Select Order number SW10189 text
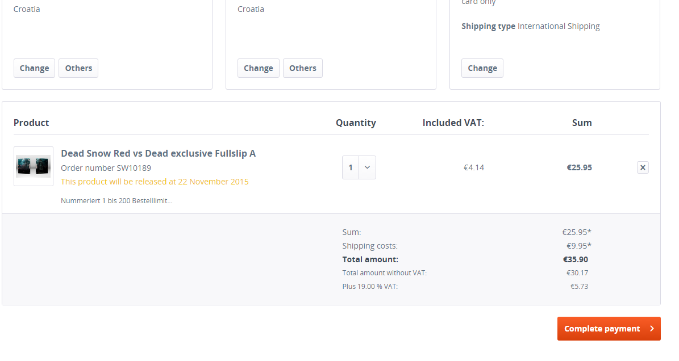The width and height of the screenshot is (679, 361). (x=106, y=168)
